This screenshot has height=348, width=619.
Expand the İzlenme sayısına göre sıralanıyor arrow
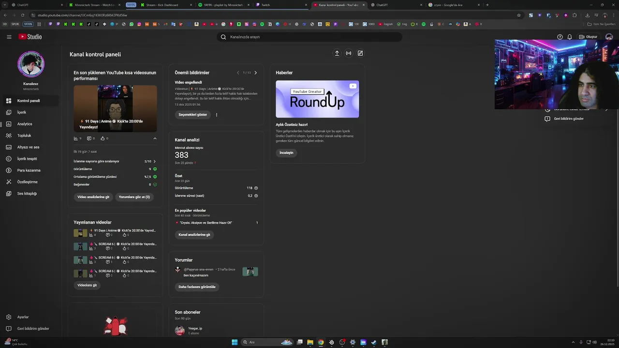tap(154, 161)
